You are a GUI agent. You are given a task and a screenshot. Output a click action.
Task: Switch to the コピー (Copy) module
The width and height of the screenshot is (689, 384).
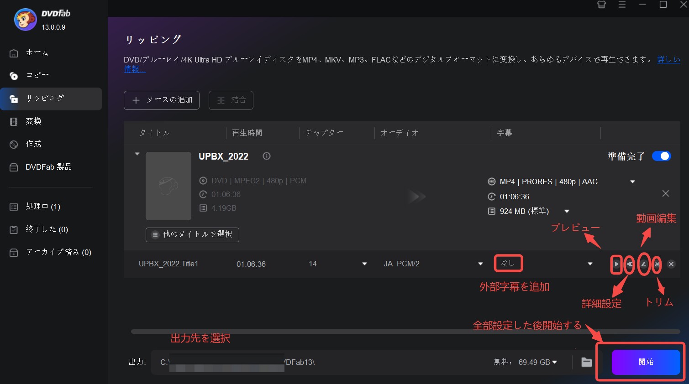click(x=37, y=76)
